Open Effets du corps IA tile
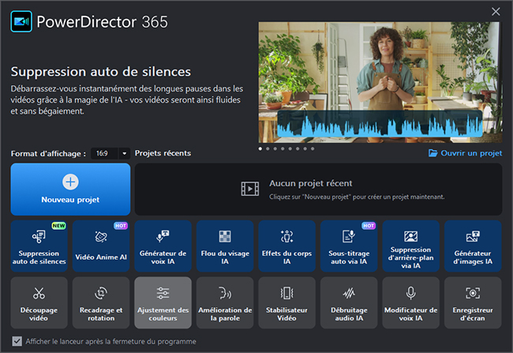Viewport: 513px width, 353px height. (x=287, y=246)
